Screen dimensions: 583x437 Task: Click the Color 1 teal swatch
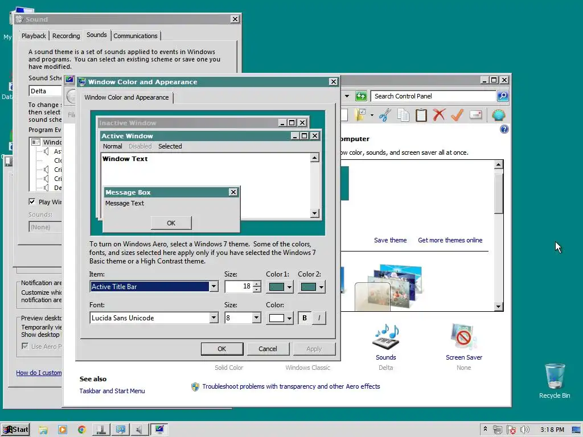point(276,287)
